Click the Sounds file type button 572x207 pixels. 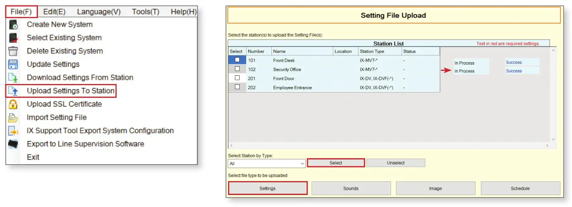click(351, 188)
